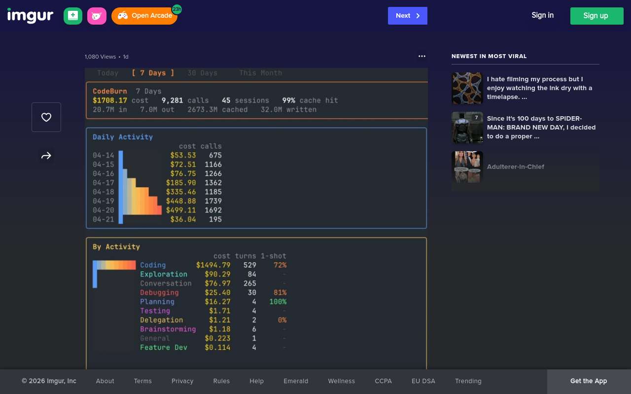Click the CodeBurn dashboard image

click(256, 217)
